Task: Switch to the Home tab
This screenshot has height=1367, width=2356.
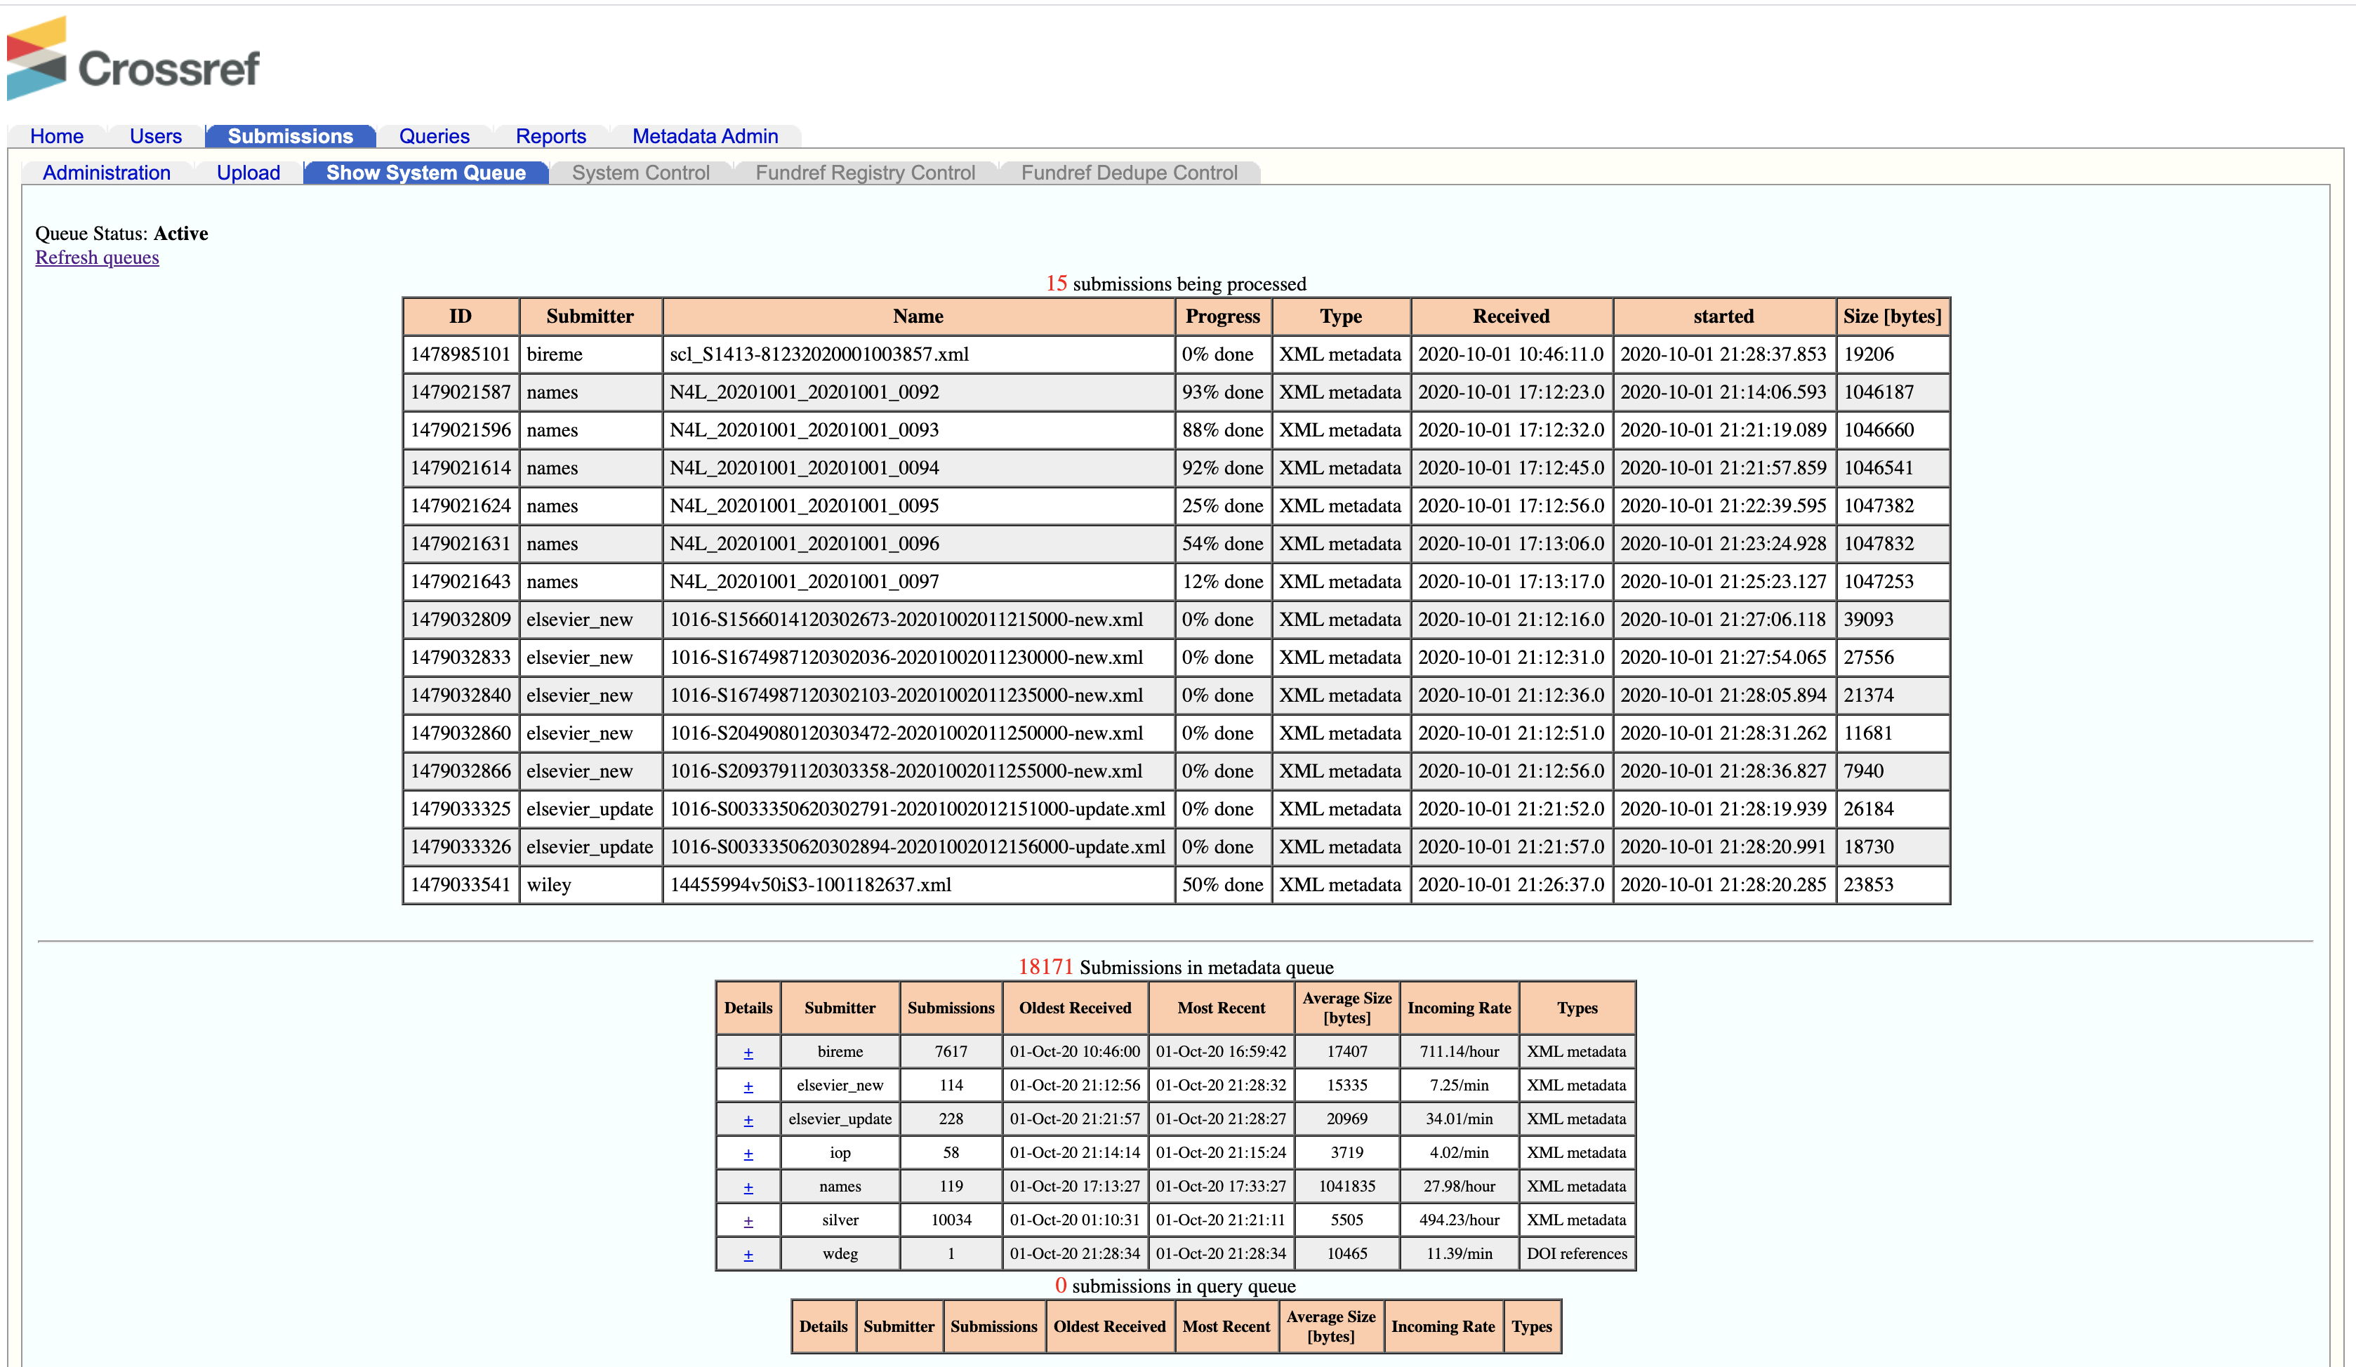Action: coord(56,135)
